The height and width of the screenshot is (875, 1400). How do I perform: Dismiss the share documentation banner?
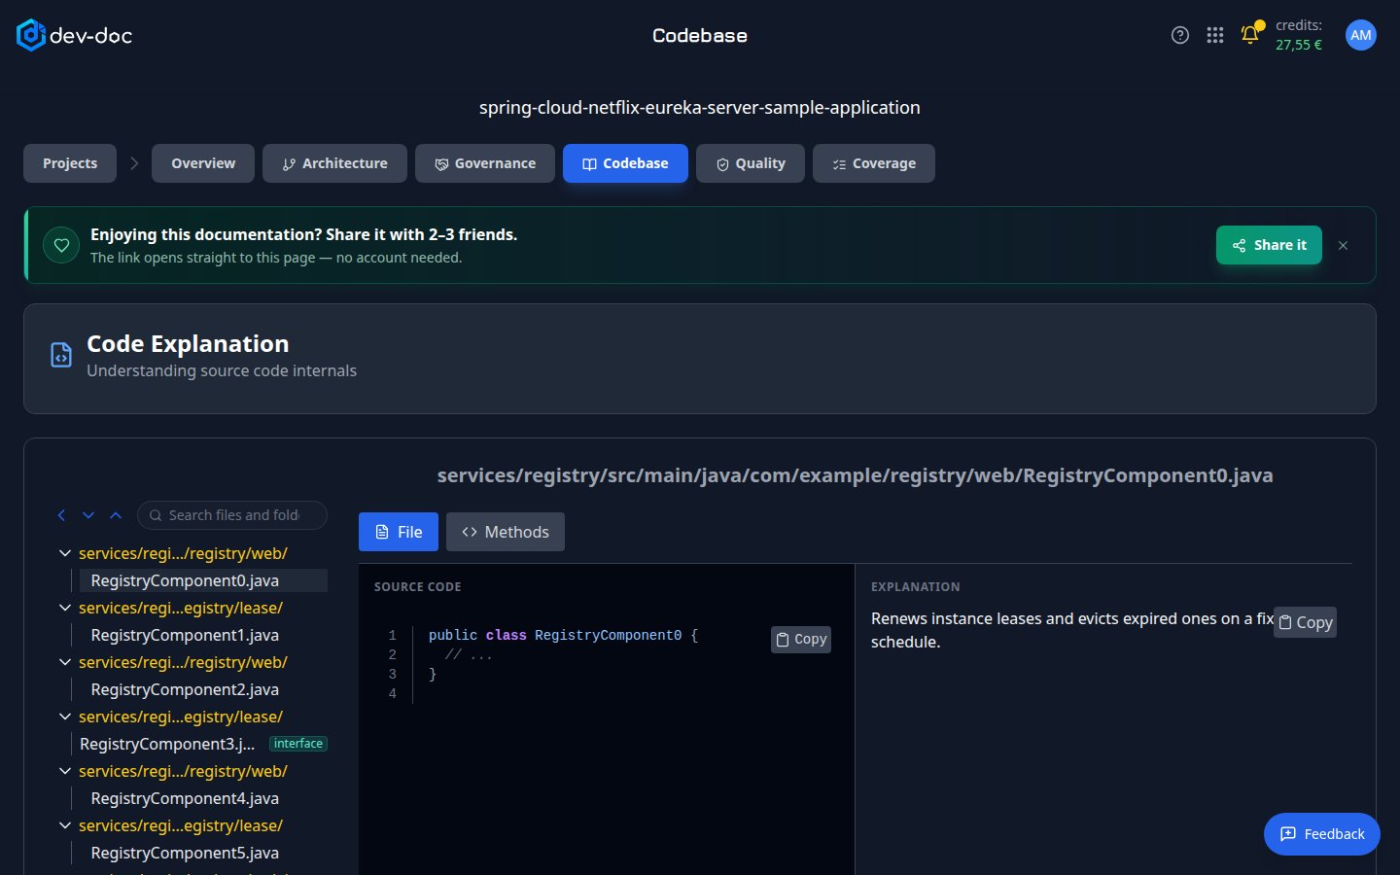1343,245
